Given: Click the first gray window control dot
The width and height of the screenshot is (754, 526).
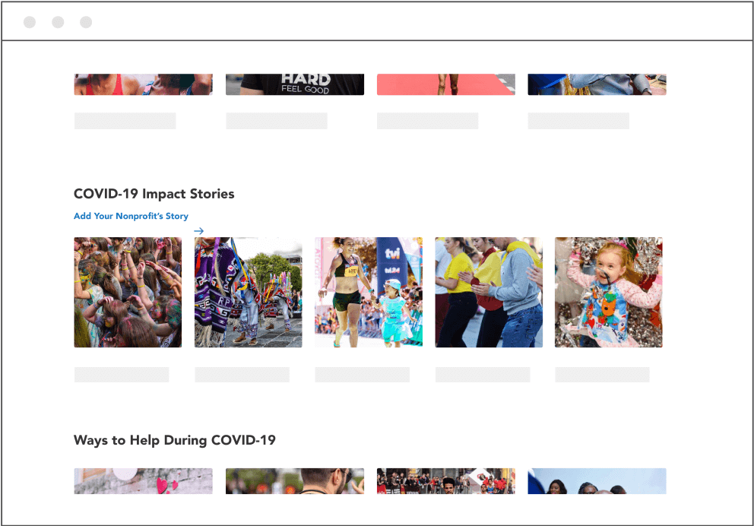Looking at the screenshot, I should tap(30, 22).
